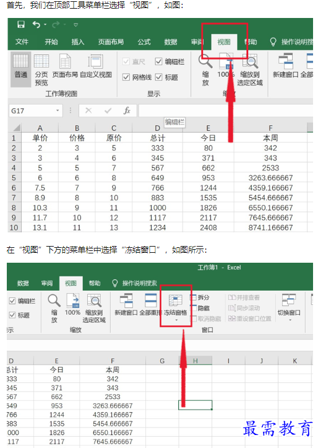Image resolution: width=318 pixels, height=448 pixels.
Task: Click the cancel X icon in formula bar
Action: click(x=88, y=110)
